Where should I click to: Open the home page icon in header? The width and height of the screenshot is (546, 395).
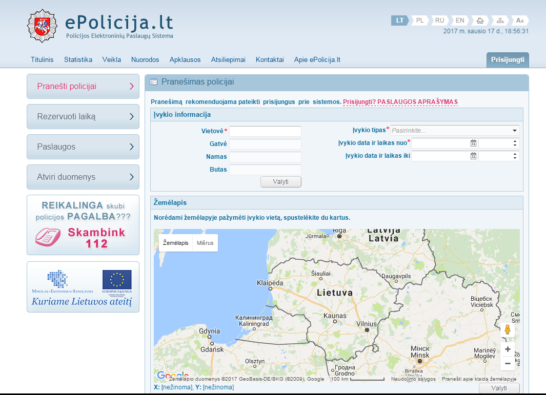(480, 20)
